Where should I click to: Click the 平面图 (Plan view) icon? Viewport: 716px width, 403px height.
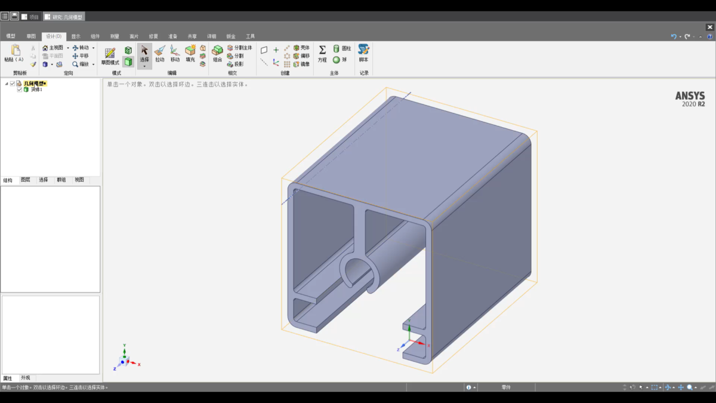[45, 56]
